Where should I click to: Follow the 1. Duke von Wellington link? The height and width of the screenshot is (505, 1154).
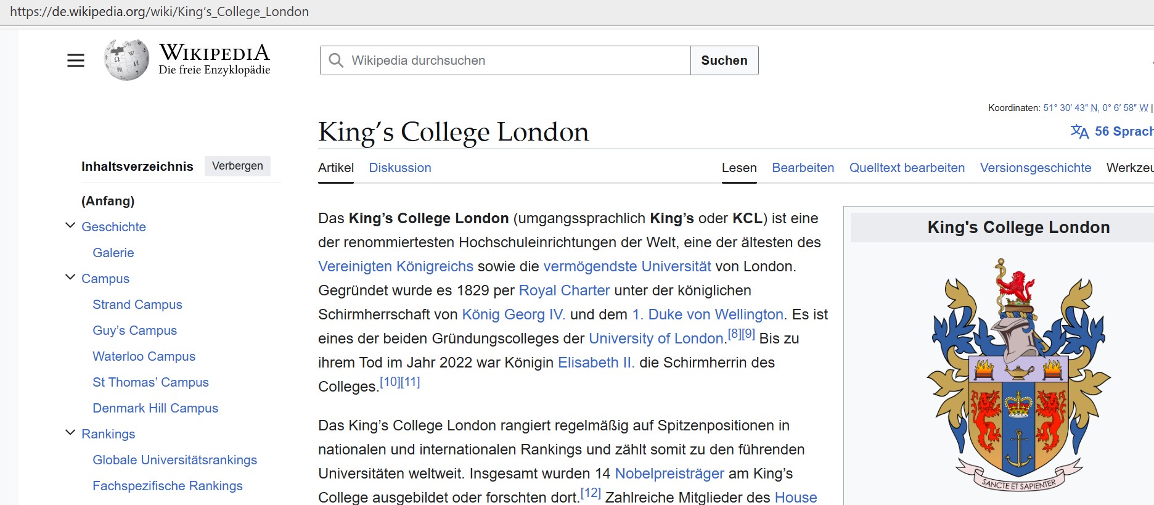pos(708,314)
